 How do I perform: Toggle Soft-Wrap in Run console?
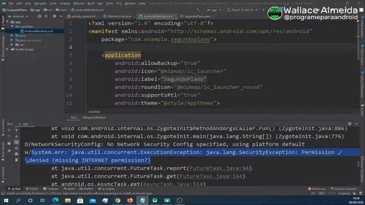point(17,142)
